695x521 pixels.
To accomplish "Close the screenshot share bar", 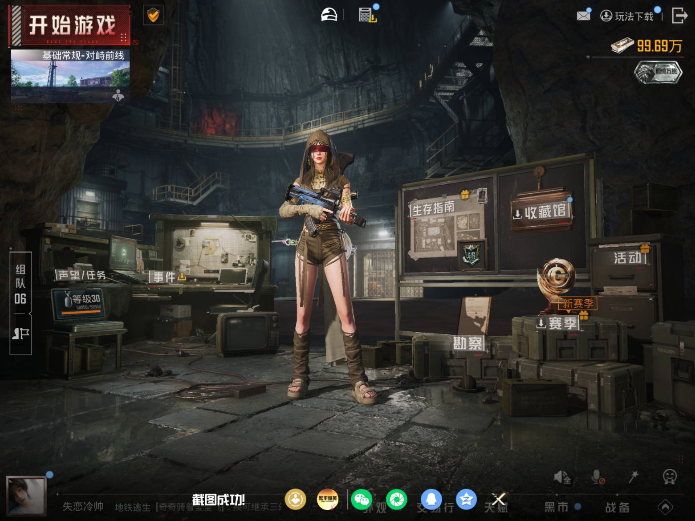I will (499, 499).
